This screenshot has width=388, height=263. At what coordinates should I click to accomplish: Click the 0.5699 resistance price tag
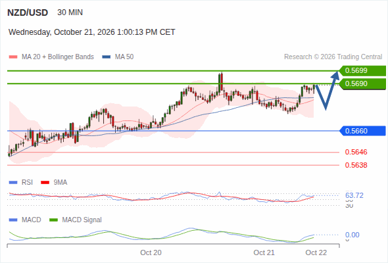click(x=362, y=70)
